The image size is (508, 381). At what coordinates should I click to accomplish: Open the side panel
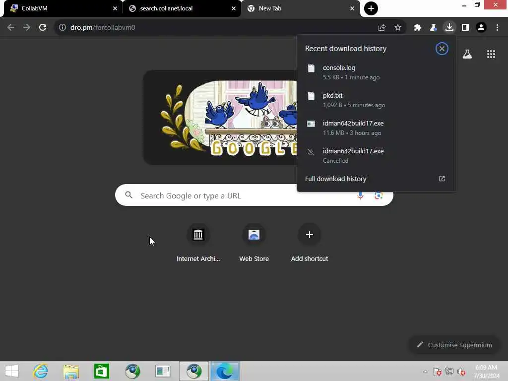465,28
